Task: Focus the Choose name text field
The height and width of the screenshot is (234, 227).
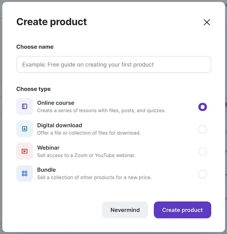Action: (113, 64)
